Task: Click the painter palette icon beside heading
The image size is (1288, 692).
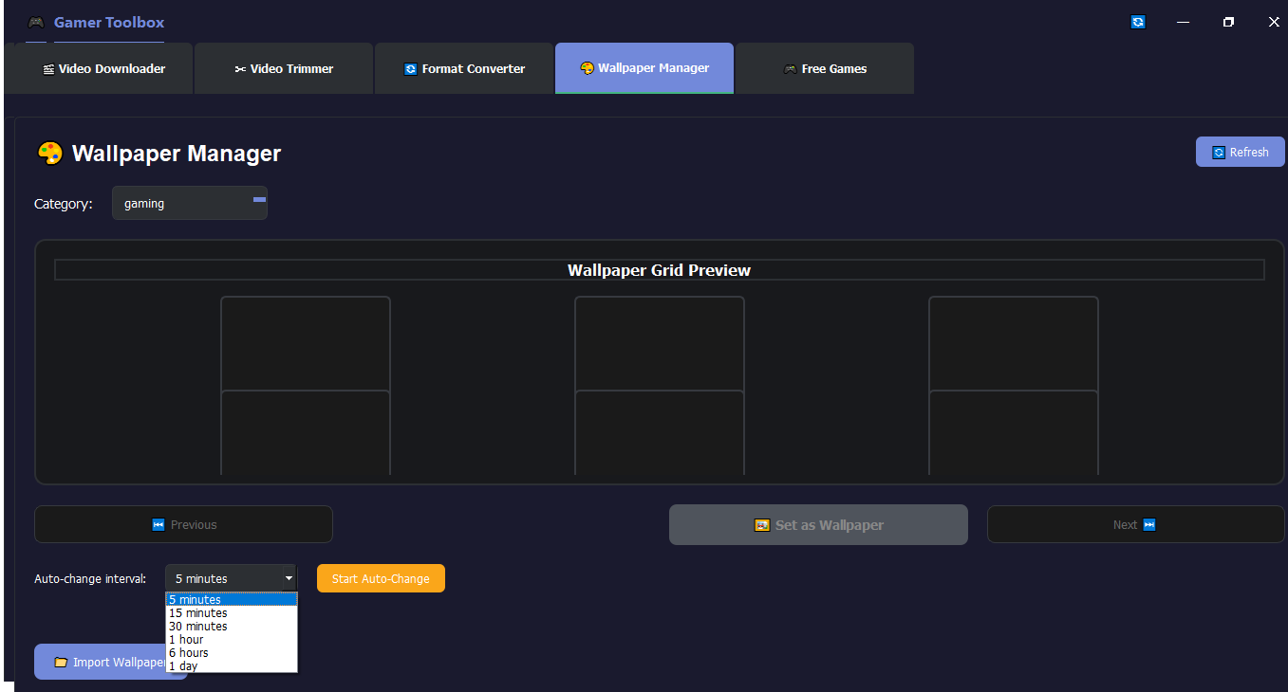Action: pos(49,153)
